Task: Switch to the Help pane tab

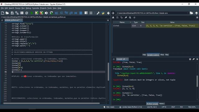Action: [144, 55]
